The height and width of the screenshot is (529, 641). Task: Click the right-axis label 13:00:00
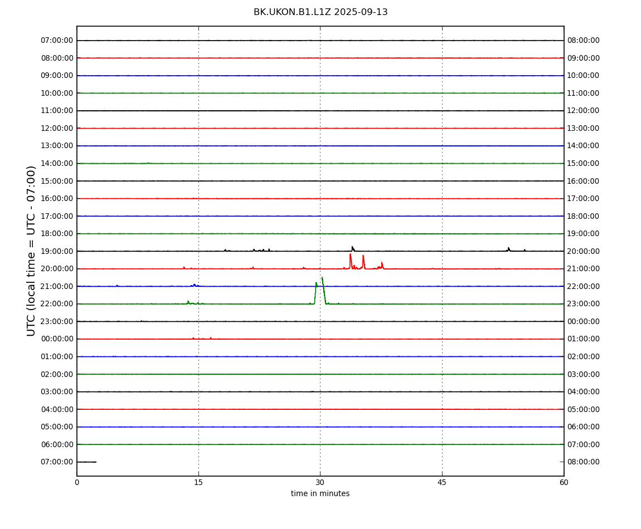[584, 128]
